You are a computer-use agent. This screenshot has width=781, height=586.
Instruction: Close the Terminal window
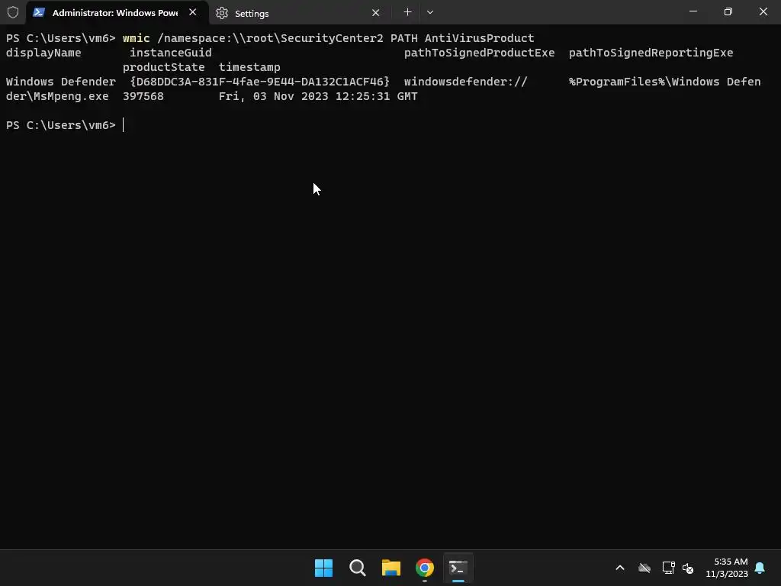tap(763, 11)
